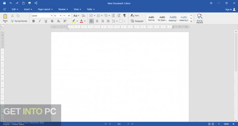The image size is (238, 126).
Task: Apply Heading 2 style
Action: (184, 18)
